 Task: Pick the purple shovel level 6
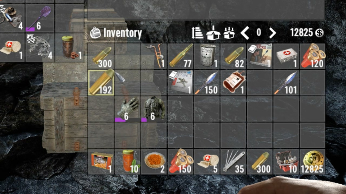(x=40, y=18)
